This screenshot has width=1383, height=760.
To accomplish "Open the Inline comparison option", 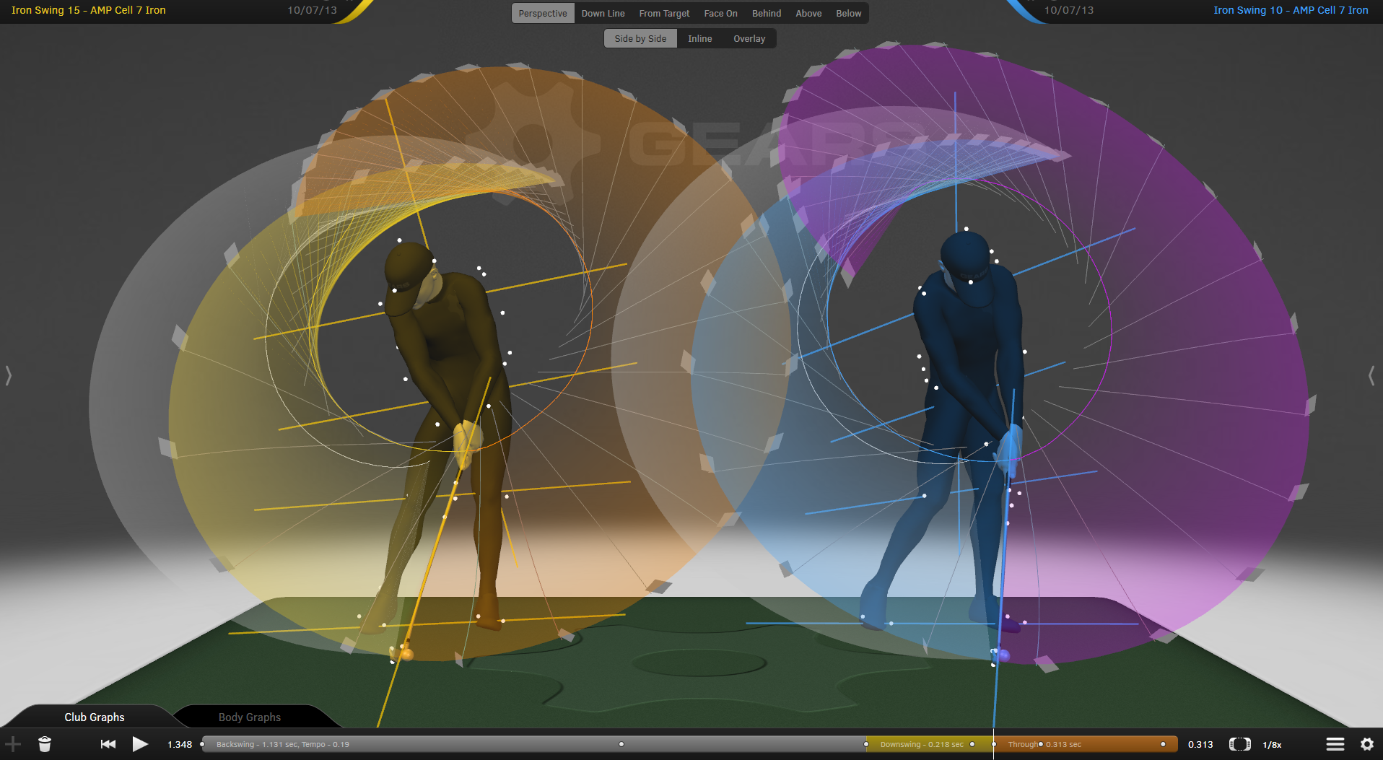I will (699, 38).
